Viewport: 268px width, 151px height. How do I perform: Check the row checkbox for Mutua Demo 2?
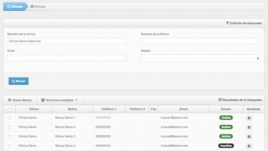coord(10,127)
